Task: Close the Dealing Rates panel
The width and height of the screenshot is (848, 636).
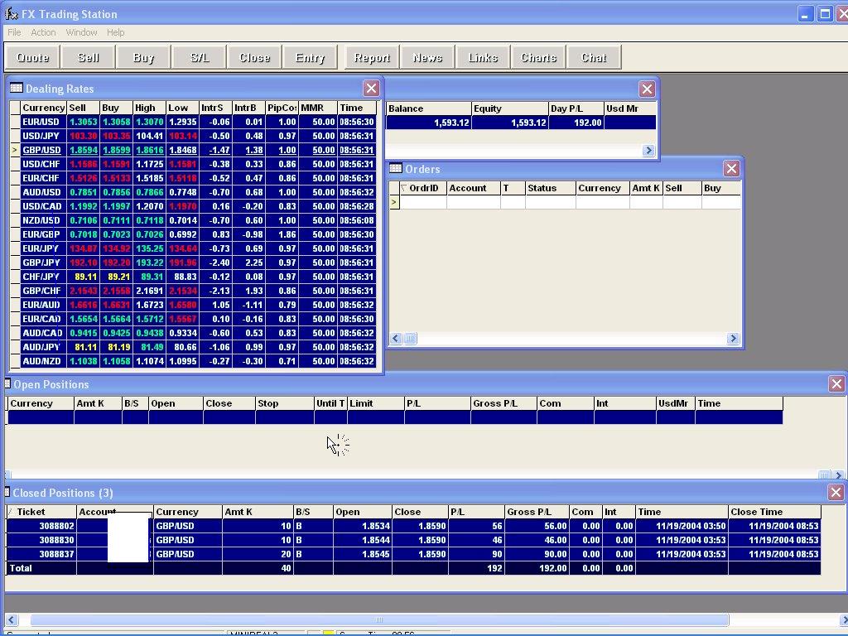Action: 371,88
